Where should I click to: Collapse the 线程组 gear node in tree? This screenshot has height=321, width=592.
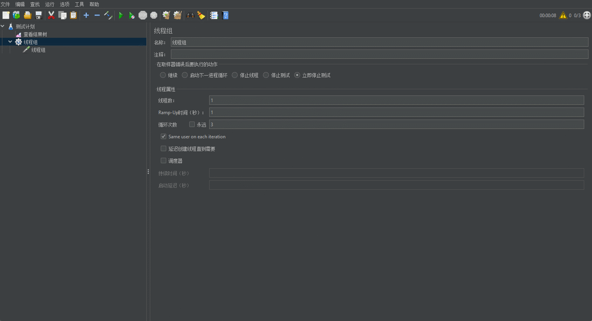[x=10, y=42]
